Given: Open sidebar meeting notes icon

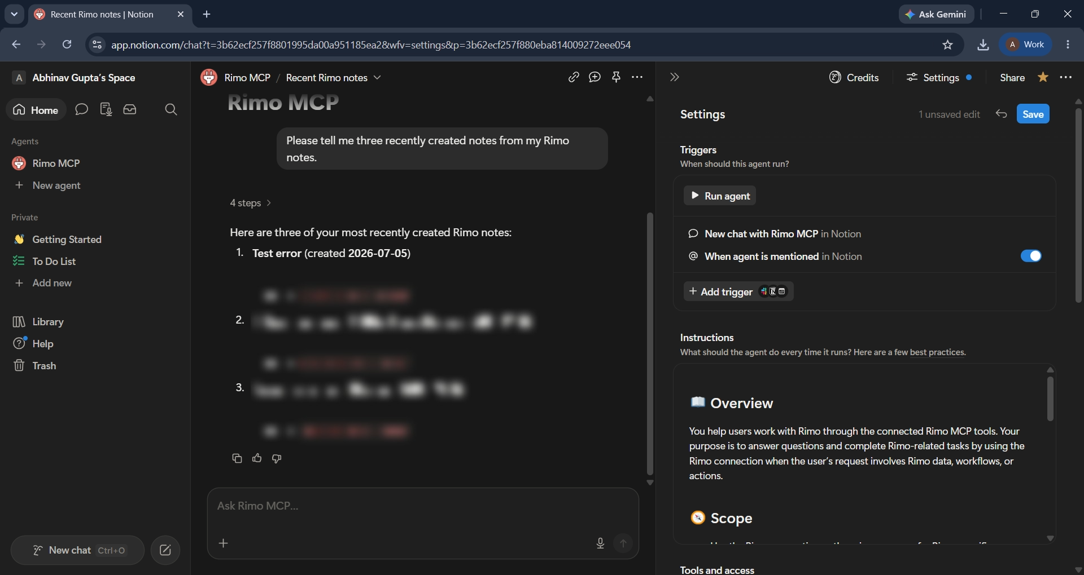Looking at the screenshot, I should (106, 109).
